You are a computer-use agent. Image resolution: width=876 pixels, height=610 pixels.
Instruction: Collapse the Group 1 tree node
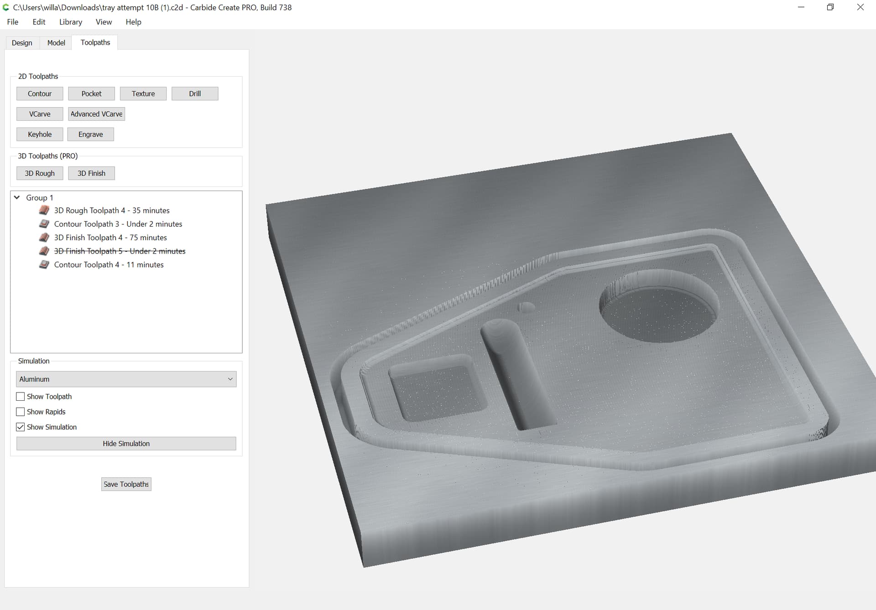tap(17, 197)
